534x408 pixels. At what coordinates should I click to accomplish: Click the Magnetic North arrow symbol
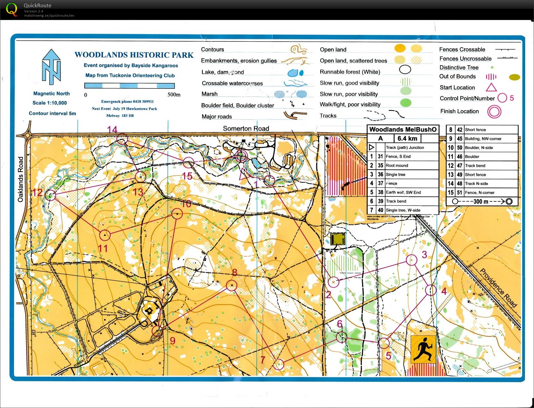(51, 67)
